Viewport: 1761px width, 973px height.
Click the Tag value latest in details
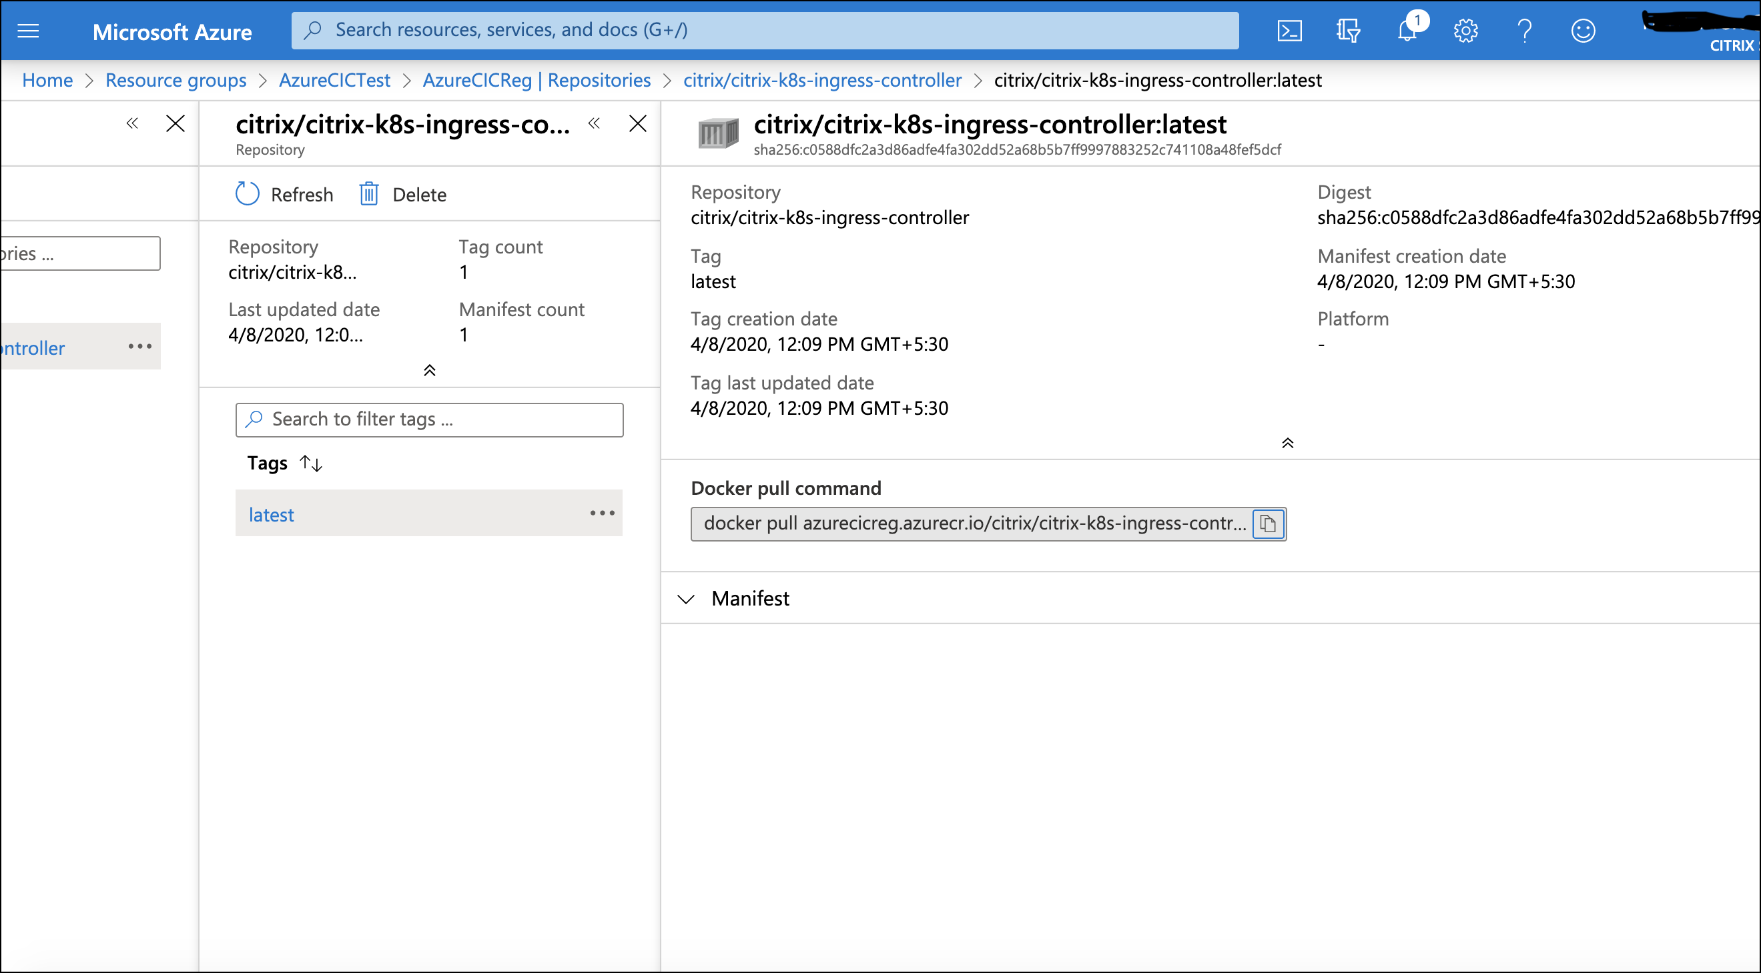pos(713,281)
